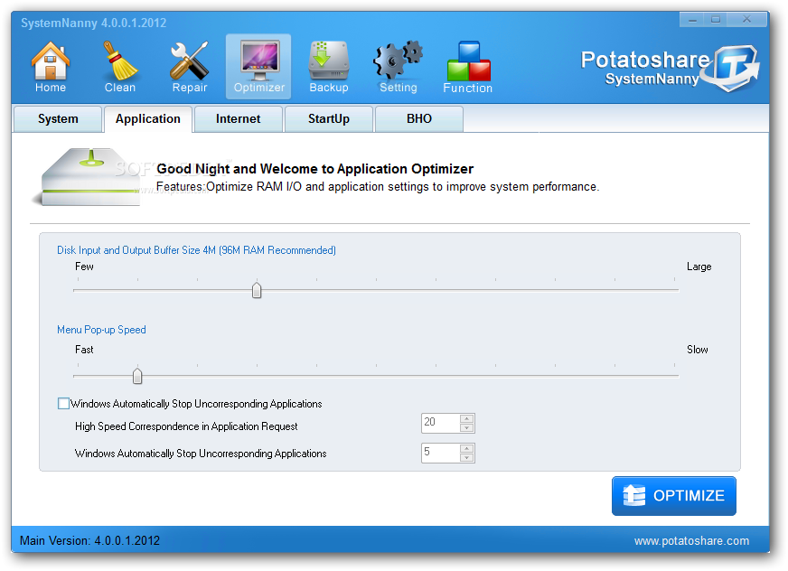The width and height of the screenshot is (788, 571).
Task: Click the Potatoshare SystemNanny logo
Action: (670, 68)
